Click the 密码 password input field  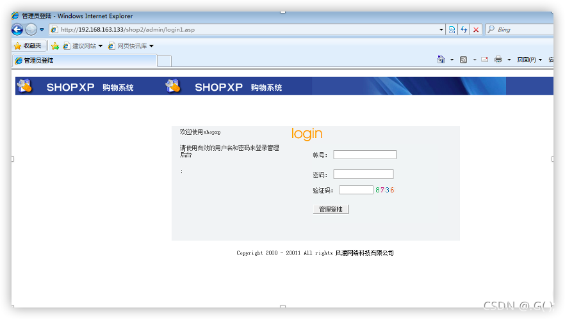pyautogui.click(x=363, y=174)
